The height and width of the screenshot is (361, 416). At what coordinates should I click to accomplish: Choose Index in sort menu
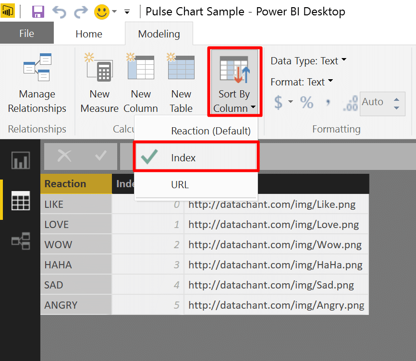pos(196,157)
